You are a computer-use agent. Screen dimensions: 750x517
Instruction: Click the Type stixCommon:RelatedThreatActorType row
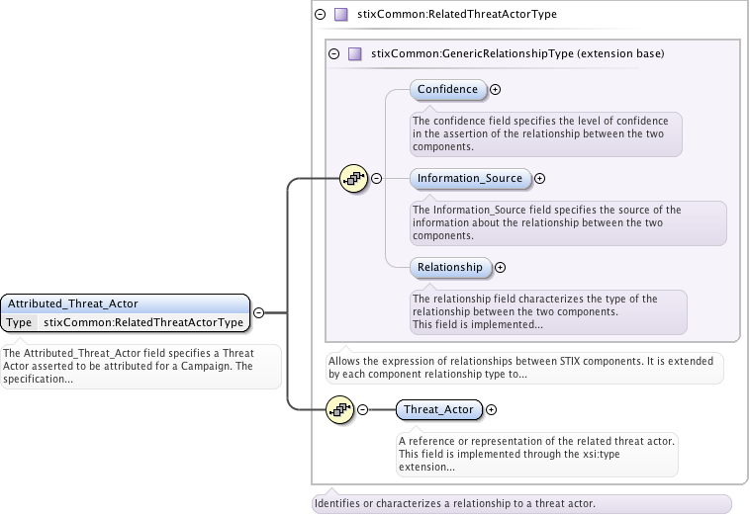pos(125,322)
